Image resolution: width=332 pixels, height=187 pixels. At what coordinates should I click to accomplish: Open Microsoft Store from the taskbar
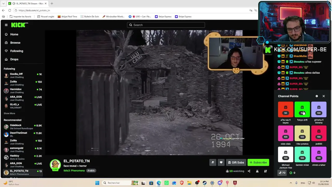click(x=151, y=183)
